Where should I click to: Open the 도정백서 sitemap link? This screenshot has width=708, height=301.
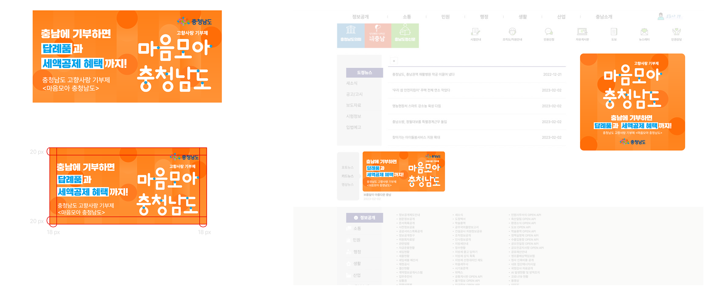460,219
